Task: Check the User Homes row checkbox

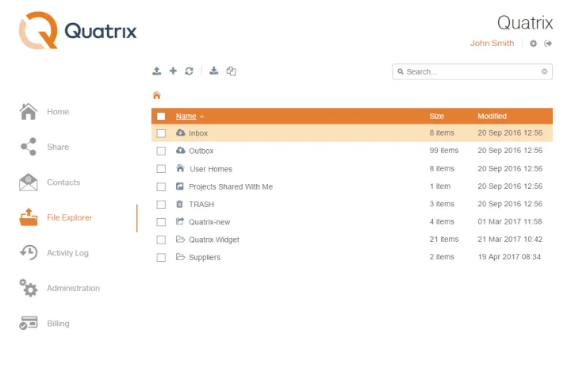Action: click(161, 169)
